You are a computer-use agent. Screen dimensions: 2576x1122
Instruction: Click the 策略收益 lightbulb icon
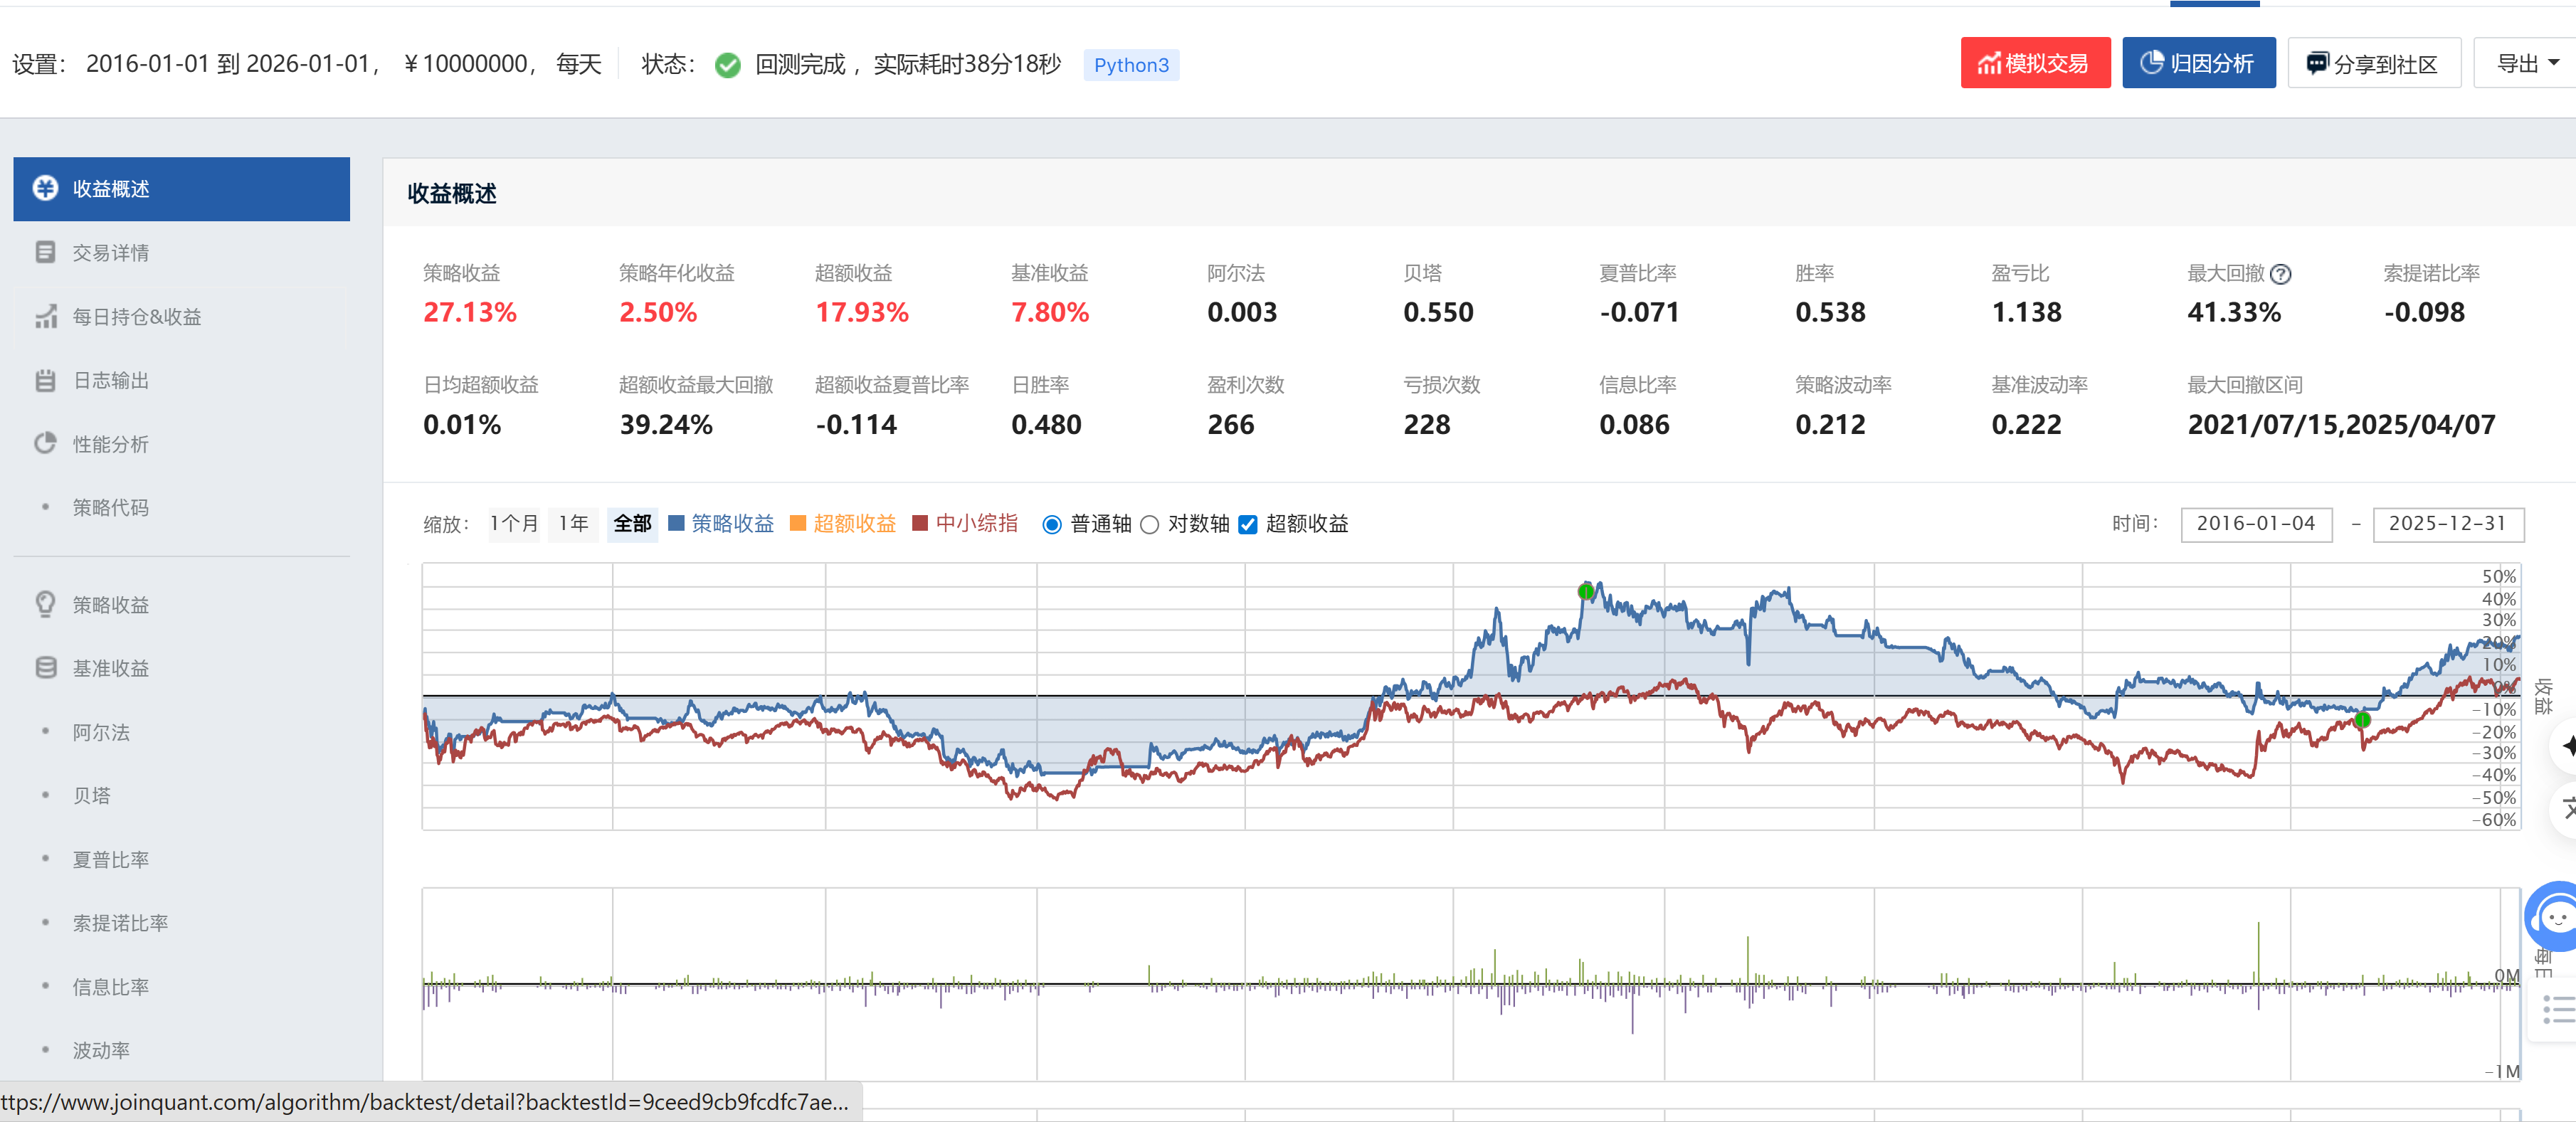[x=46, y=604]
